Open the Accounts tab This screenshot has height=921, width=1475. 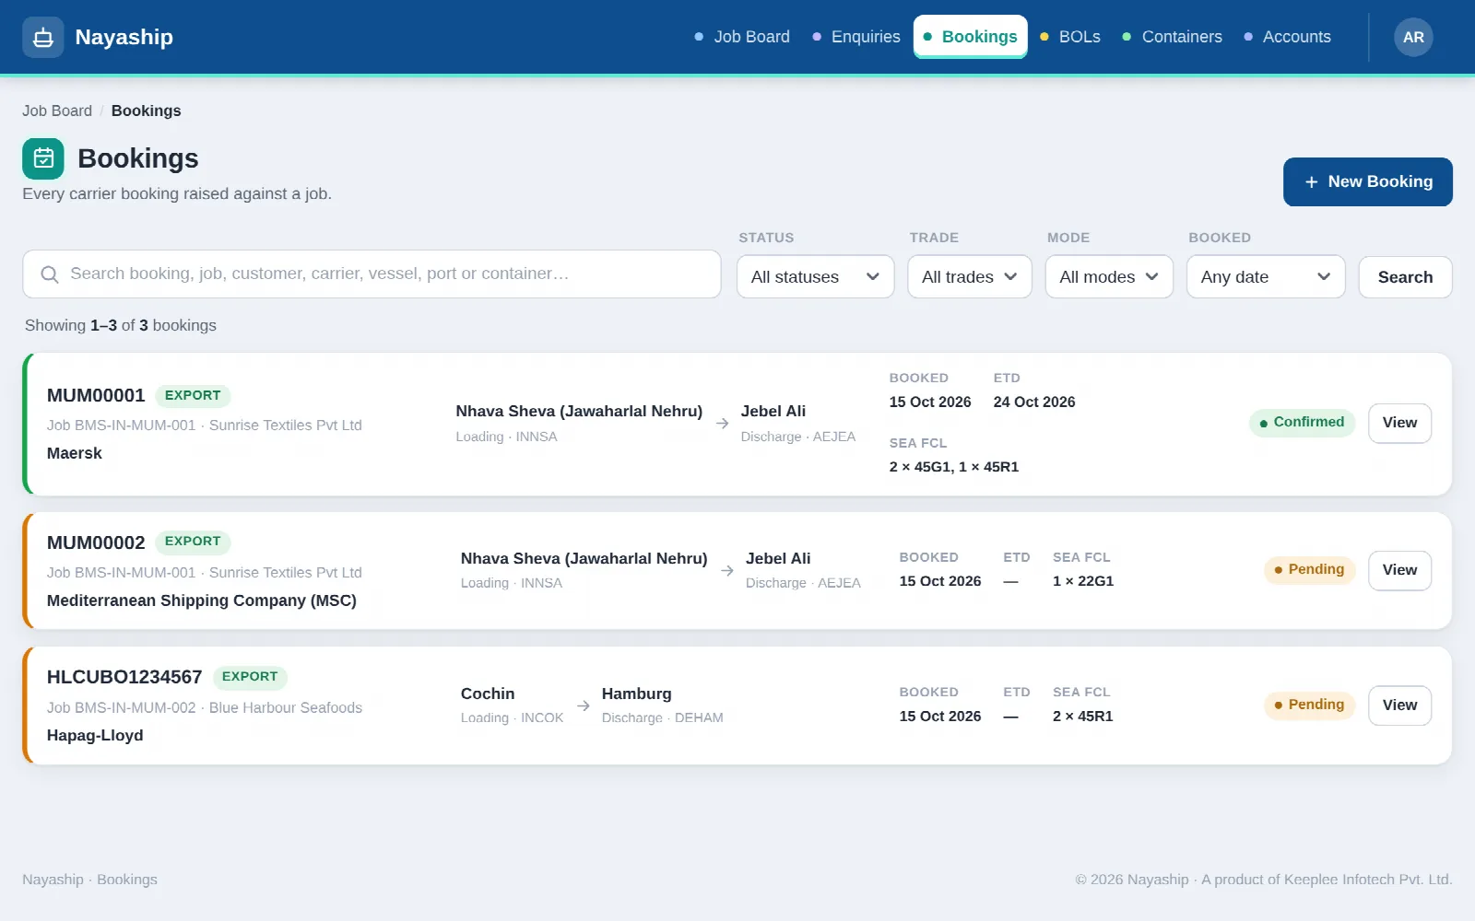pos(1288,37)
